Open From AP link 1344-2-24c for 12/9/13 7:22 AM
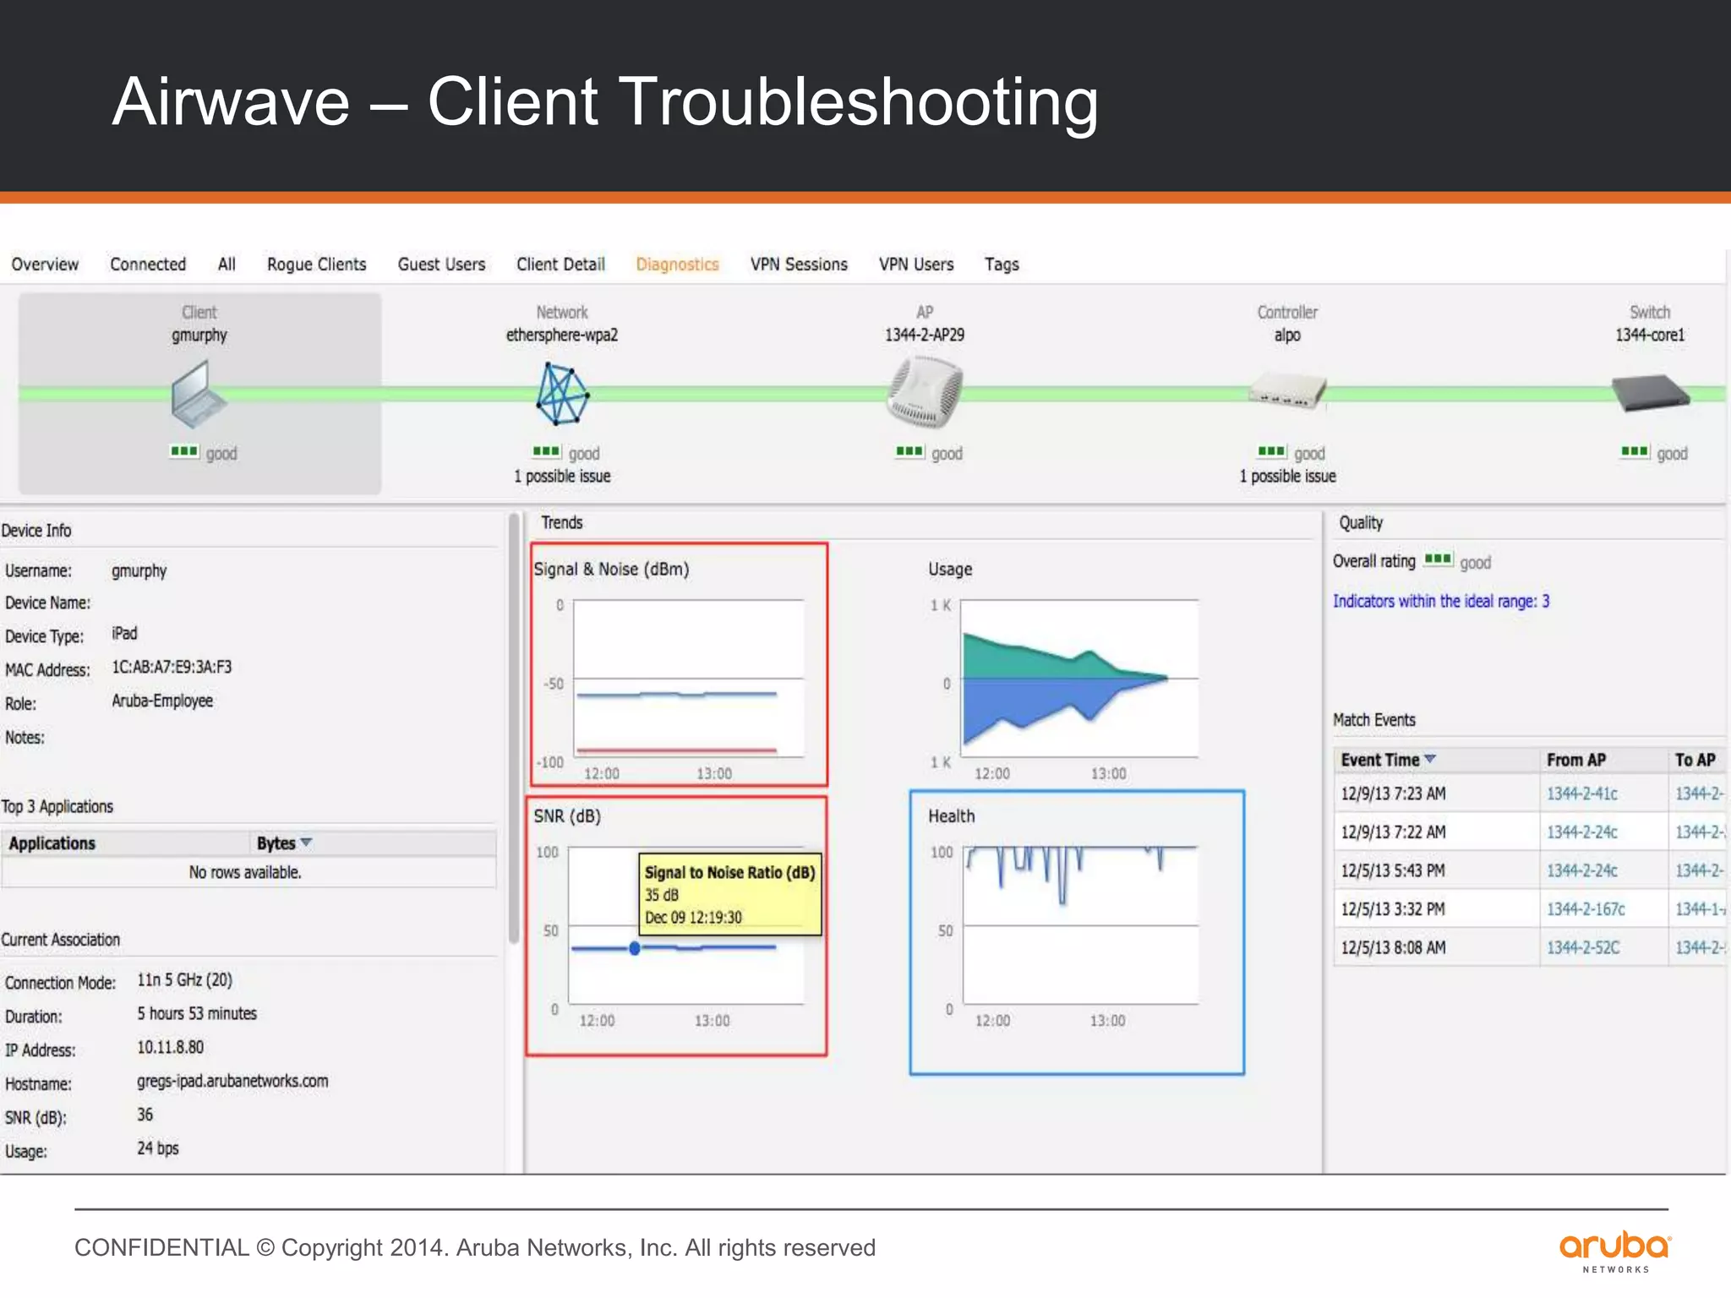 [1582, 832]
